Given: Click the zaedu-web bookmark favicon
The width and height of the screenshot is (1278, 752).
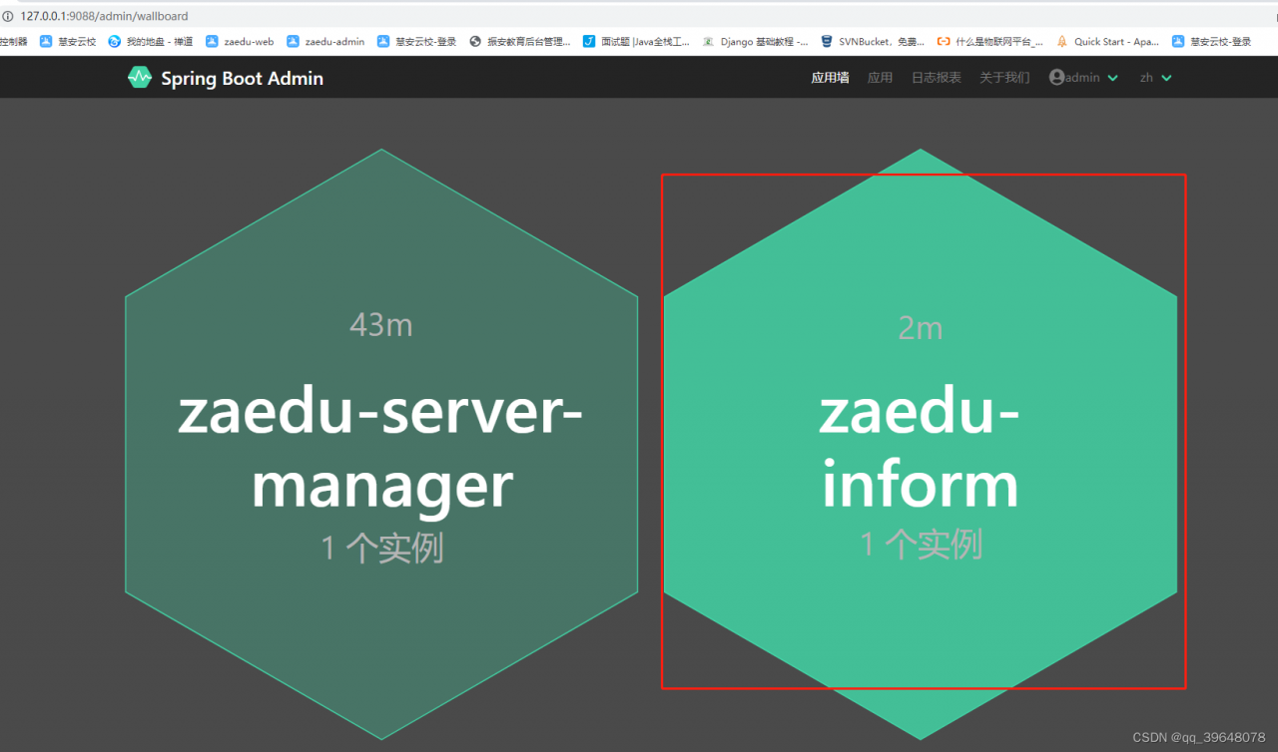Looking at the screenshot, I should [x=212, y=42].
